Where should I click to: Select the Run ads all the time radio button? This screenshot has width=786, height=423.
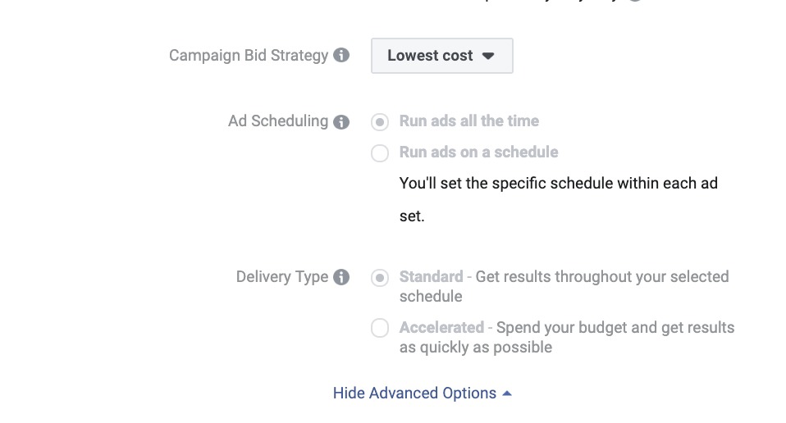(x=380, y=121)
